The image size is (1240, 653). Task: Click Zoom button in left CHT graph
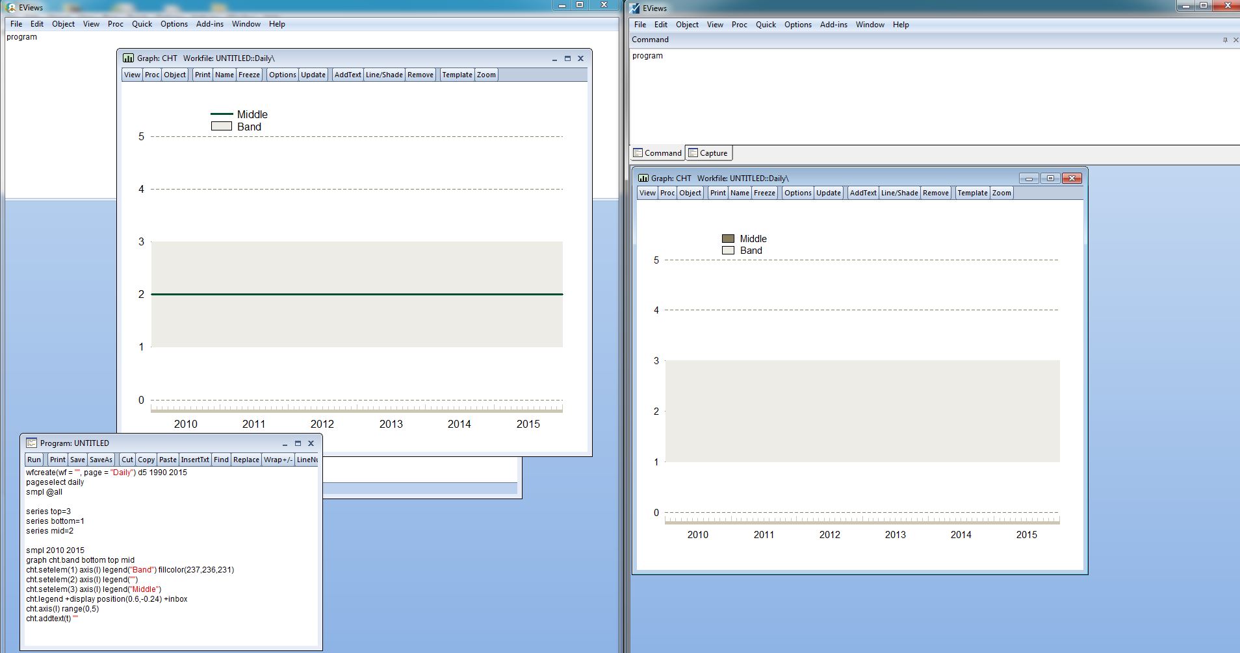pyautogui.click(x=486, y=75)
